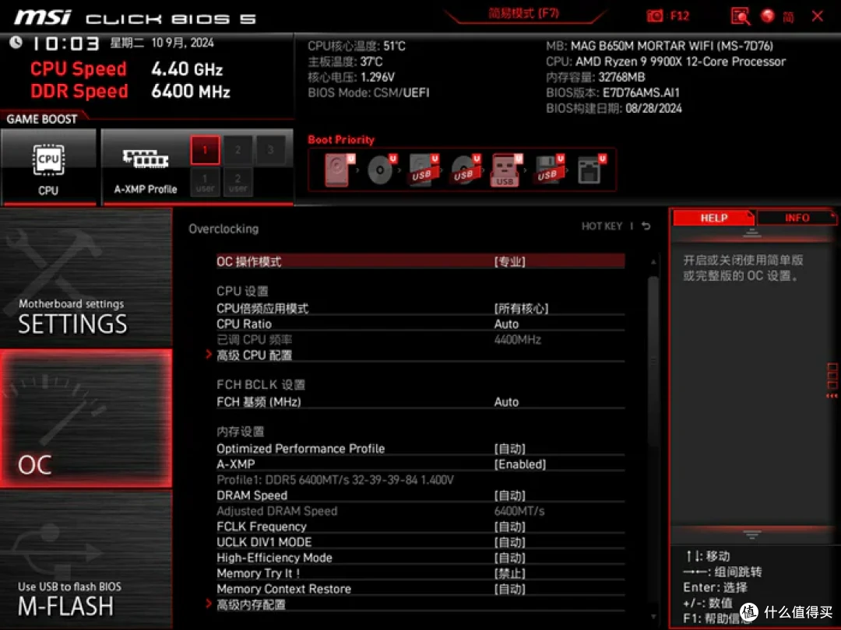Close the BIOS with the X icon
The height and width of the screenshot is (630, 841).
click(818, 16)
